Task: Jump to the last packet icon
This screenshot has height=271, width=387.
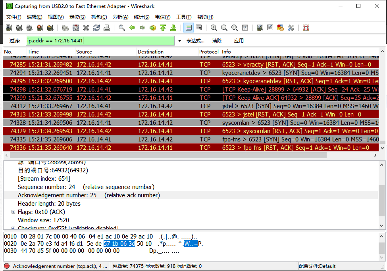Action: point(173,28)
